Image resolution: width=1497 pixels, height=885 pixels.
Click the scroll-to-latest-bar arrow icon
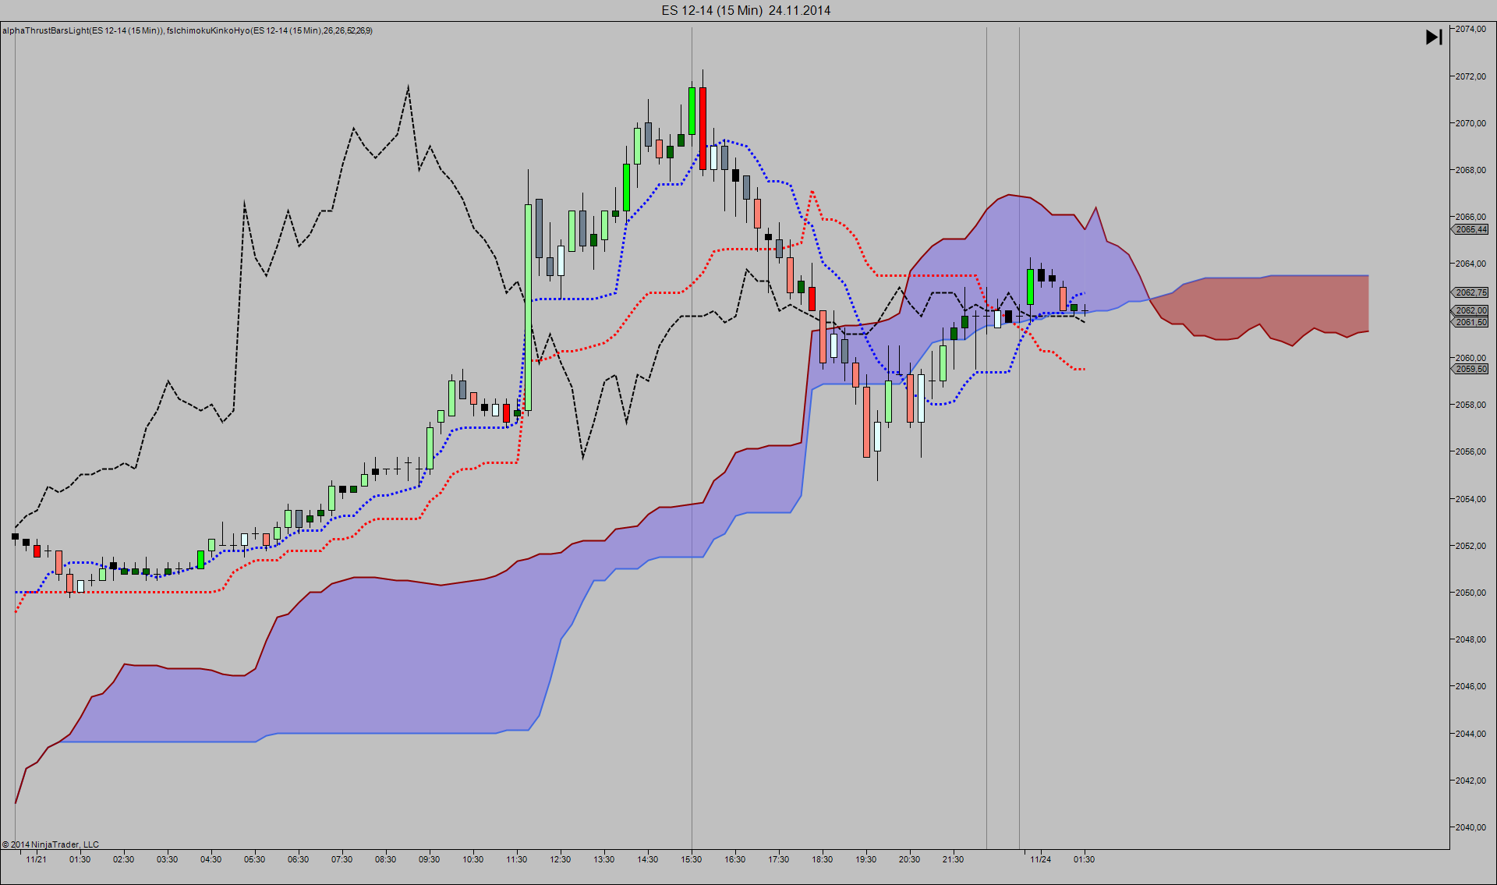pos(1433,37)
